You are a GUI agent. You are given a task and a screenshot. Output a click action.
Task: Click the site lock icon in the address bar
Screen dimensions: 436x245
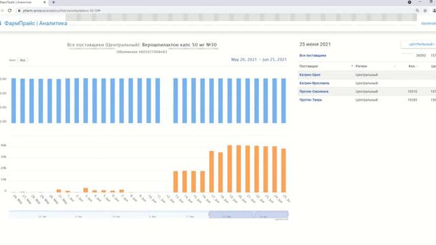(x=19, y=11)
